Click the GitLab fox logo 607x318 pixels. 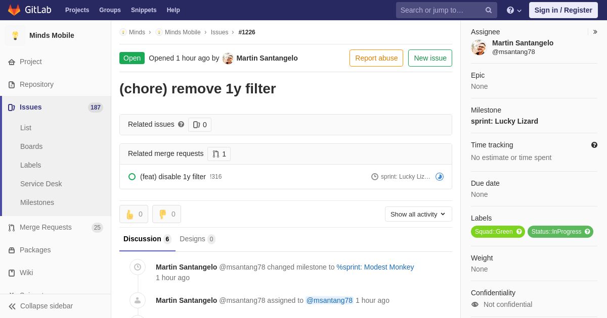(14, 10)
